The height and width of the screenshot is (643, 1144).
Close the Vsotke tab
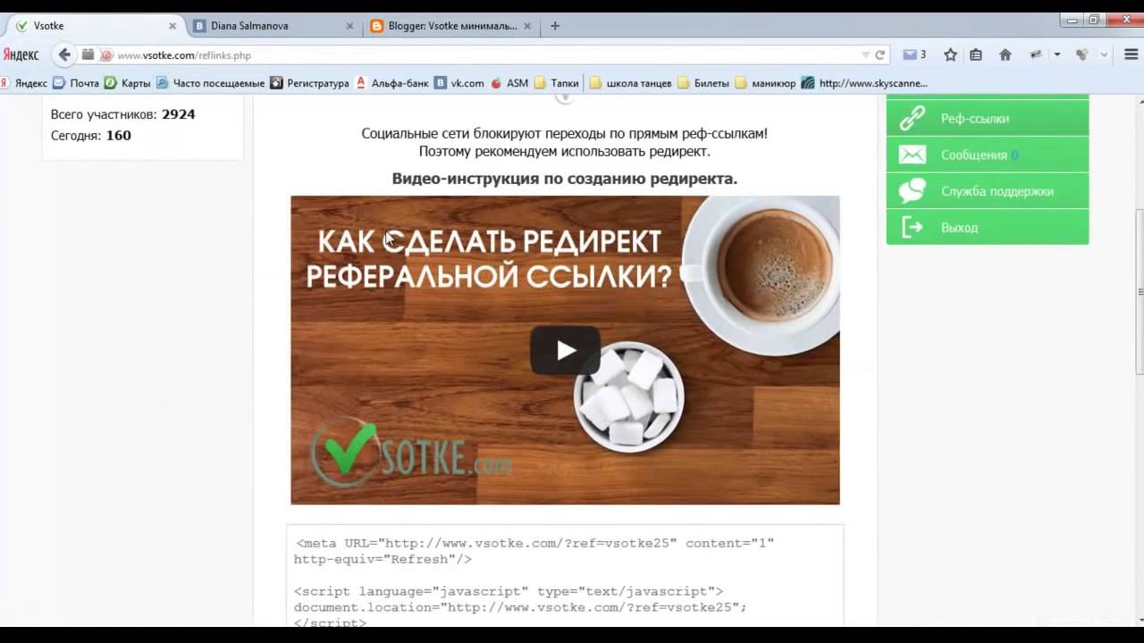(172, 26)
